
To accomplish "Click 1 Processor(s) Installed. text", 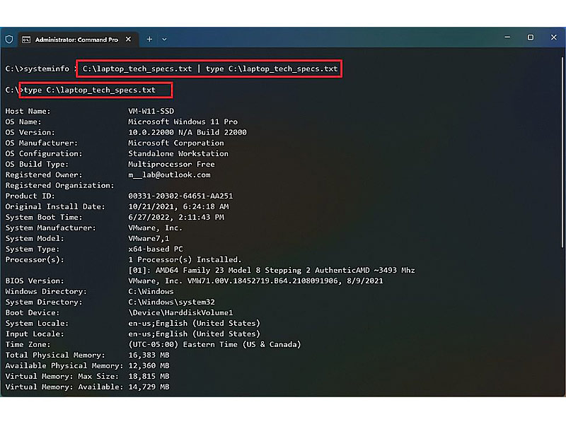I will 185,259.
